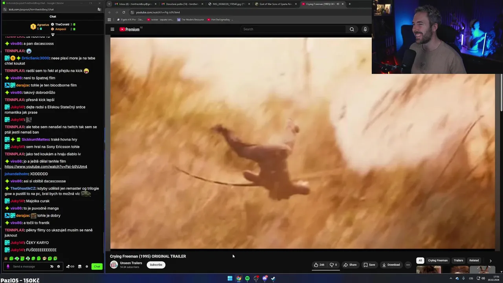
Task: Open the Unseen Trailers channel avatar
Action: [x=114, y=265]
